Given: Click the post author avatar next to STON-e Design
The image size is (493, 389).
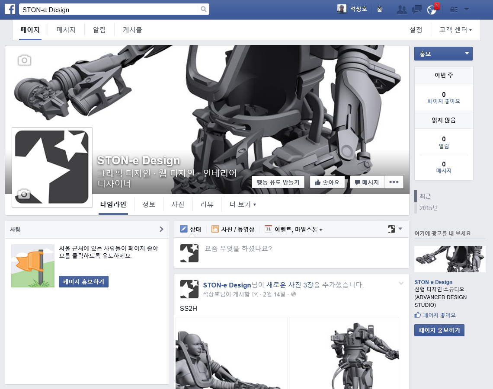Looking at the screenshot, I should click(x=189, y=289).
